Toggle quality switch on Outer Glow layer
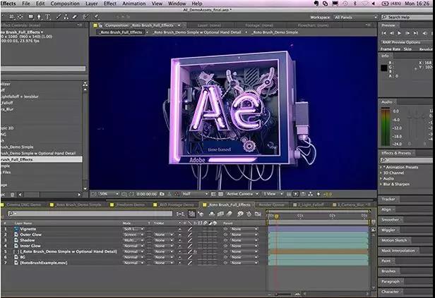This screenshot has width=435, height=298. point(190,235)
